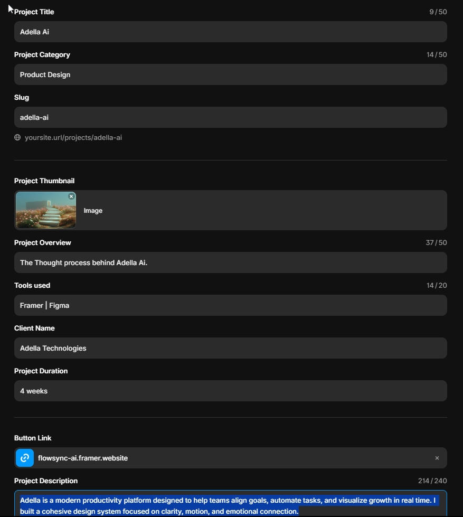This screenshot has width=463, height=517.
Task: Edit the Project Overview field
Action: (x=230, y=262)
